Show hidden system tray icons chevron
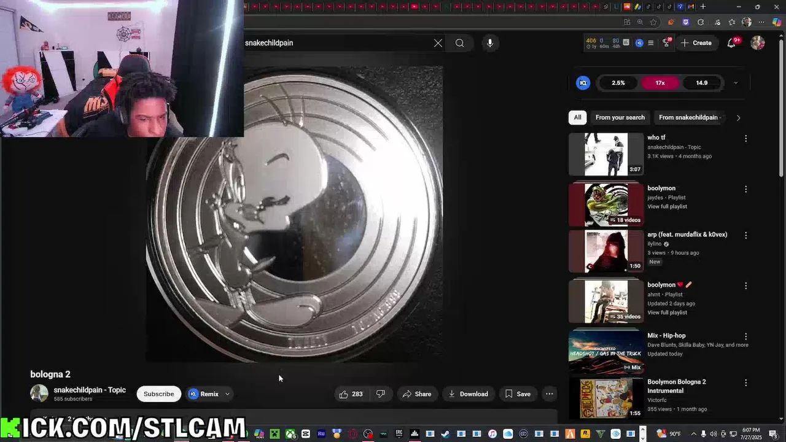The width and height of the screenshot is (786, 442). click(693, 434)
